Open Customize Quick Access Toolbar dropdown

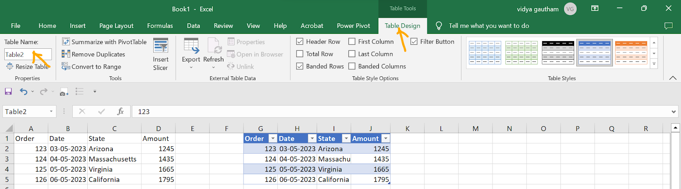[x=95, y=91]
